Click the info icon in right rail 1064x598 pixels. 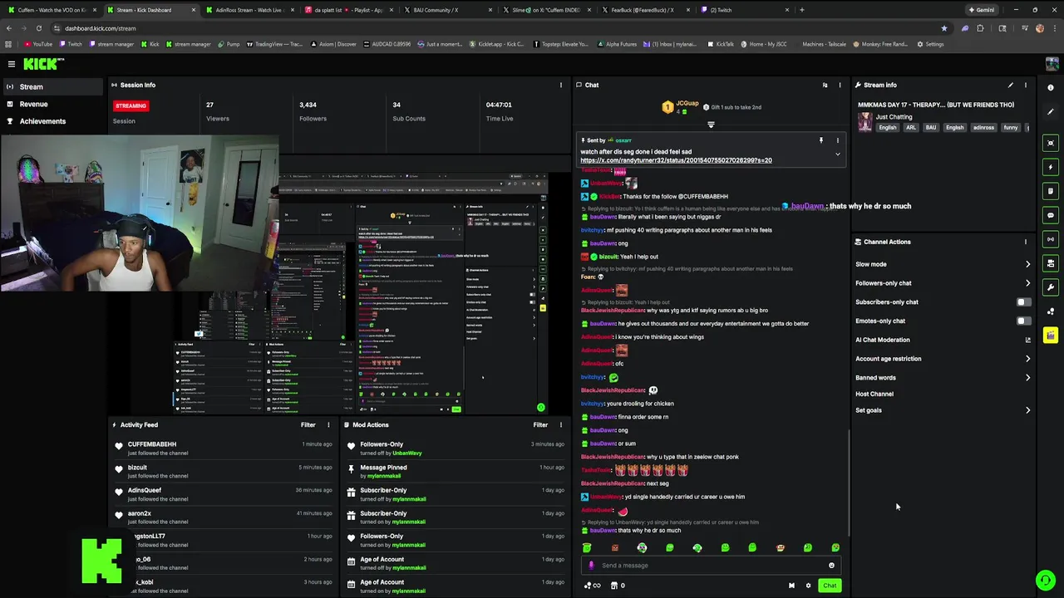click(x=1051, y=87)
